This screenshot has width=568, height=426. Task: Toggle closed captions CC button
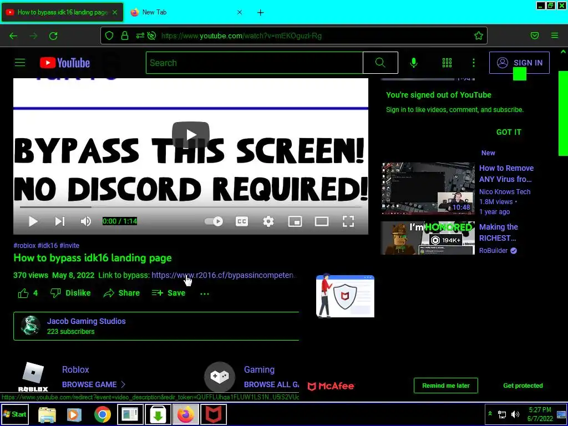coord(242,221)
